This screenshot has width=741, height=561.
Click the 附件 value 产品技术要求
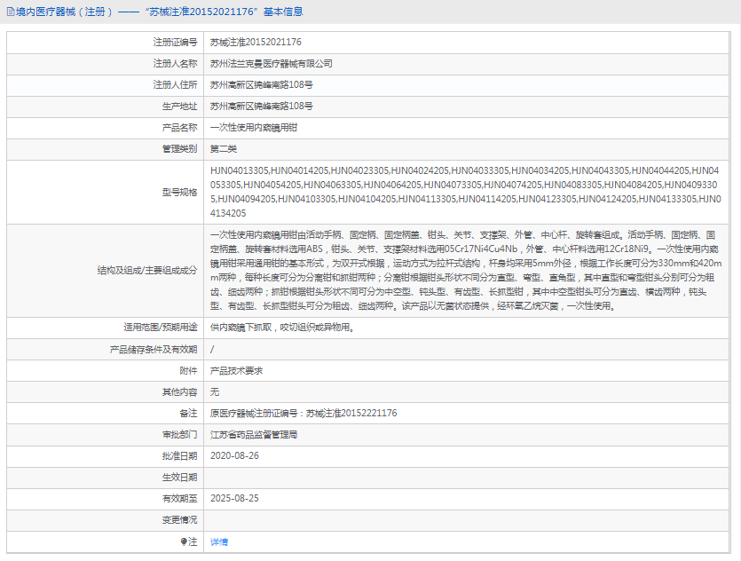(x=236, y=370)
